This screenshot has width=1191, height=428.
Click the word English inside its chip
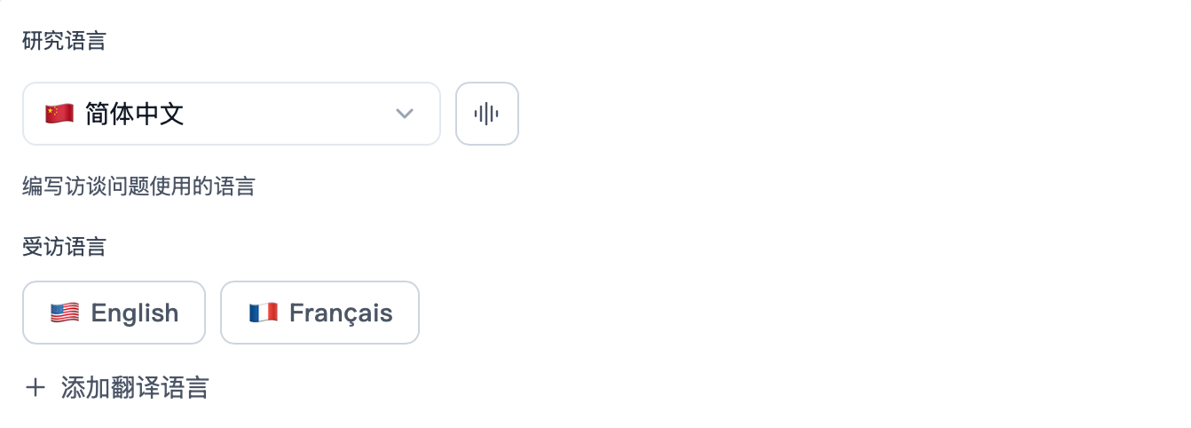coord(135,313)
